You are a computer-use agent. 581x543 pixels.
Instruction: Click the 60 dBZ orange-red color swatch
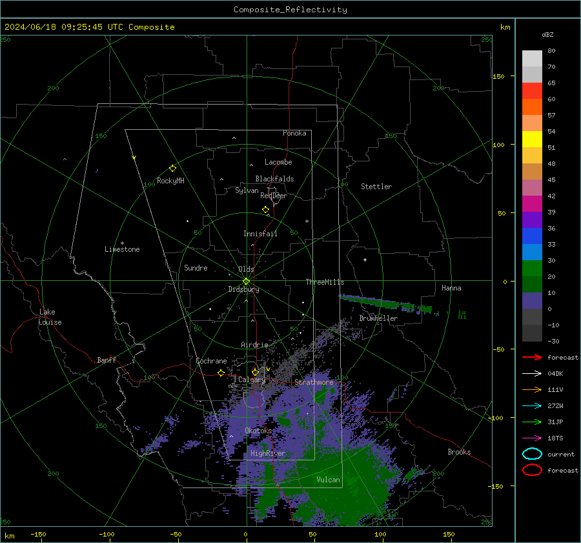click(x=532, y=107)
